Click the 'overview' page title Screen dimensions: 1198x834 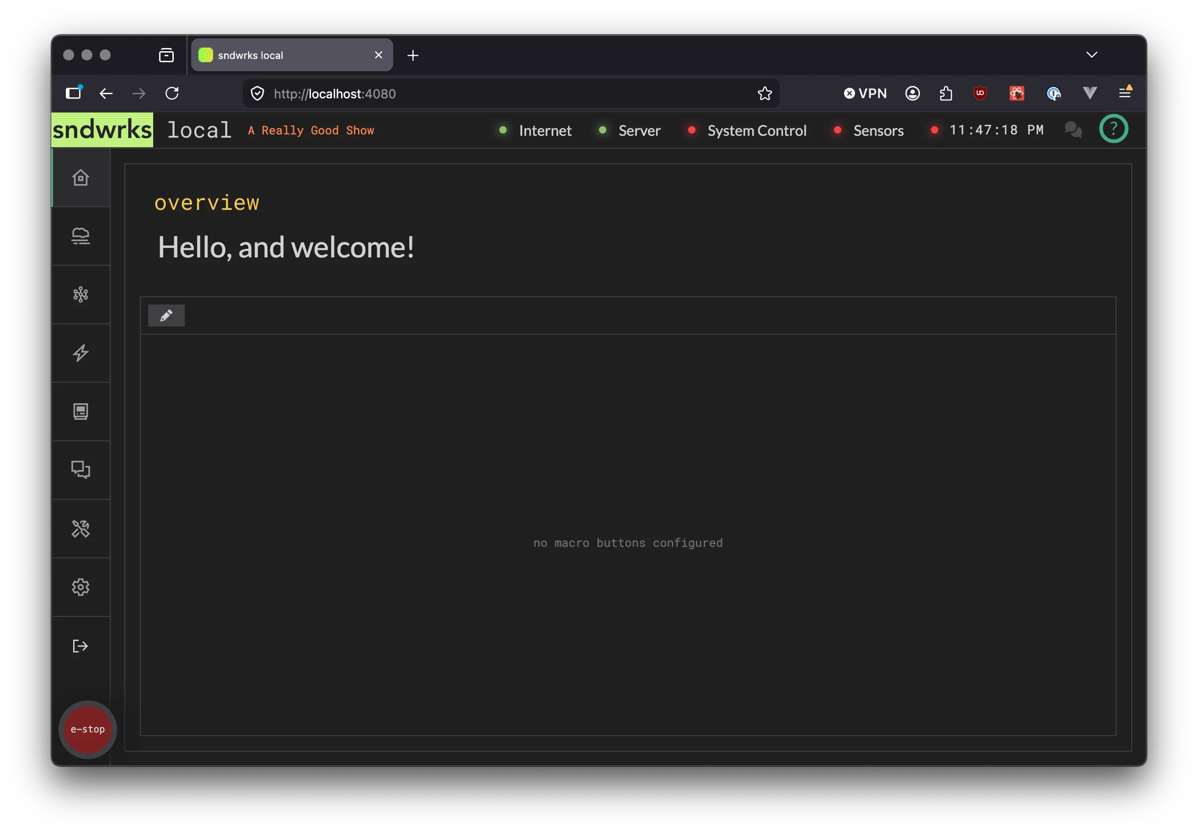click(x=207, y=203)
